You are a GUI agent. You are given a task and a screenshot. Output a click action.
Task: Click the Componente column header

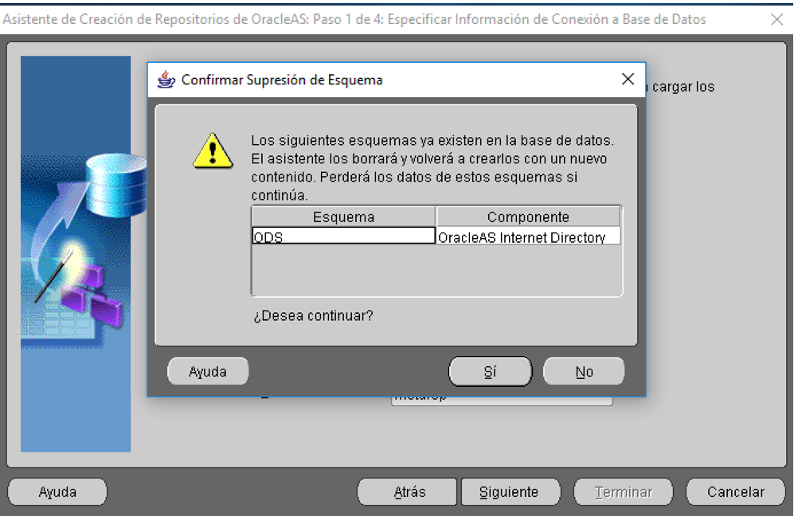[528, 217]
